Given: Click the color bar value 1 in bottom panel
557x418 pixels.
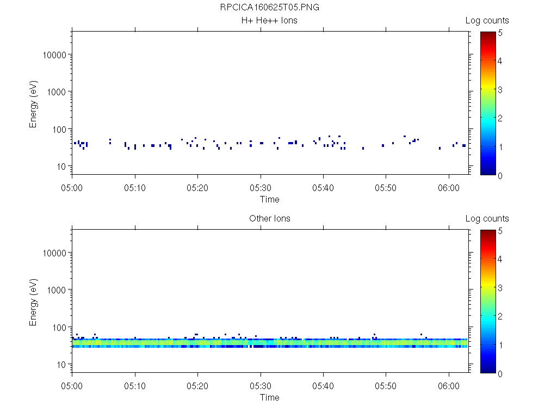Looking at the screenshot, I should click(500, 345).
